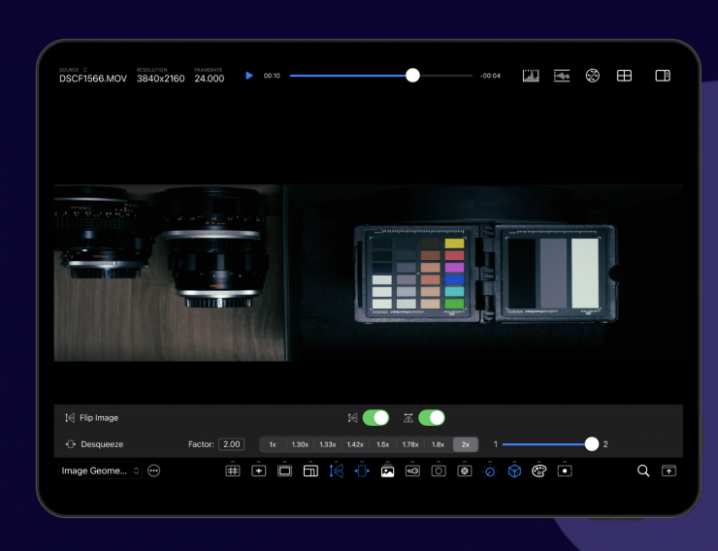The width and height of the screenshot is (718, 551).
Task: Open the more options ellipsis menu
Action: tap(153, 470)
